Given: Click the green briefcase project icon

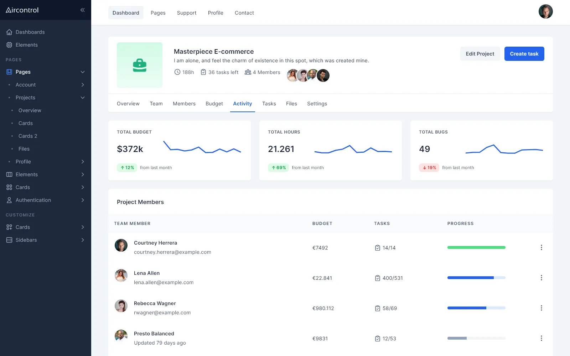Looking at the screenshot, I should (x=140, y=65).
